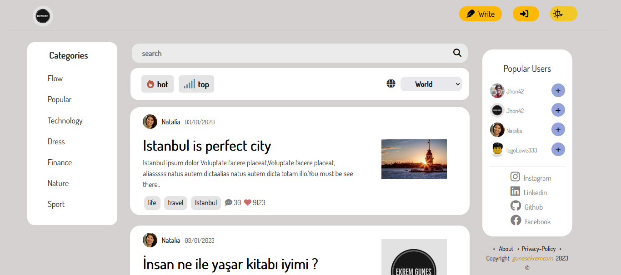Open the Linkedin text link
This screenshot has height=275, width=621.
(x=535, y=193)
